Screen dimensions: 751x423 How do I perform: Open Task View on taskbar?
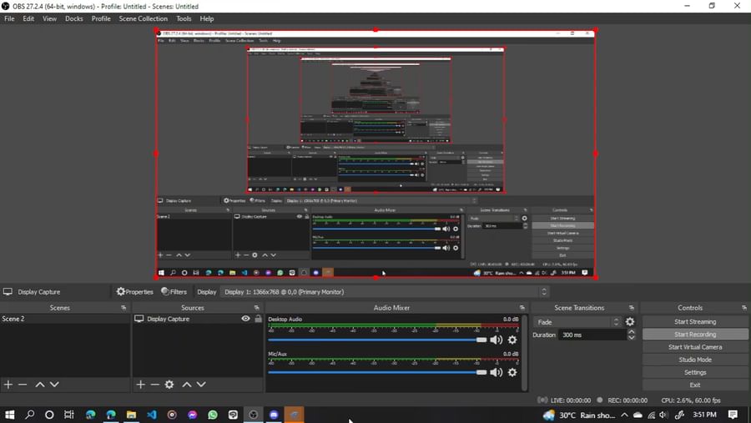coord(69,415)
